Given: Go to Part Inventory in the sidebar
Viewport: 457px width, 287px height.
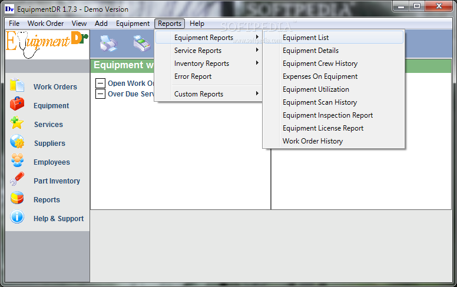Looking at the screenshot, I should pos(57,181).
